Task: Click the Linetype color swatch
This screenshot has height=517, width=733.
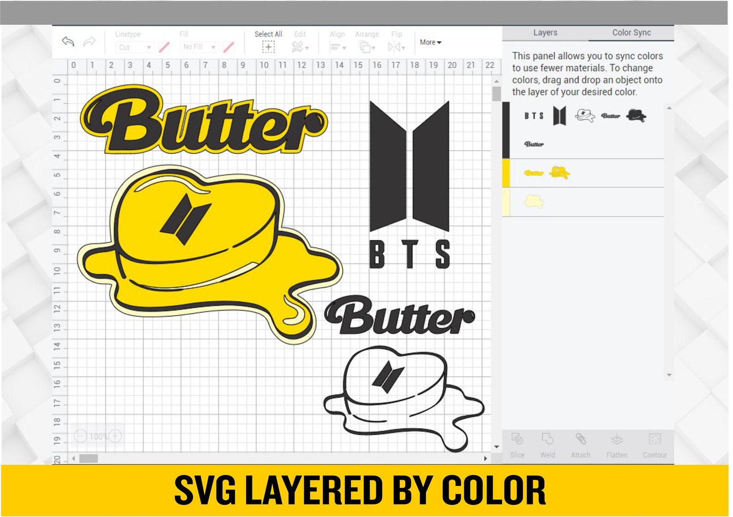Action: point(164,47)
